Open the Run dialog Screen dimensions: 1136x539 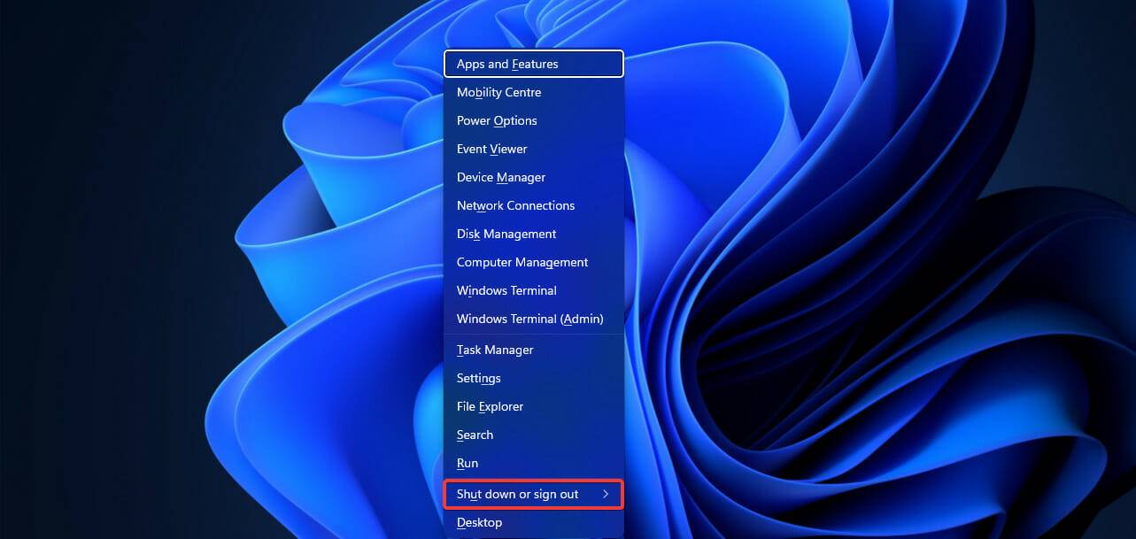tap(467, 463)
